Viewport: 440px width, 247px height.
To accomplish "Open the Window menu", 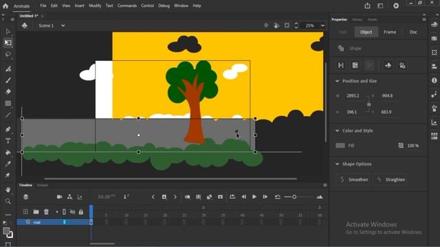I will click(181, 5).
